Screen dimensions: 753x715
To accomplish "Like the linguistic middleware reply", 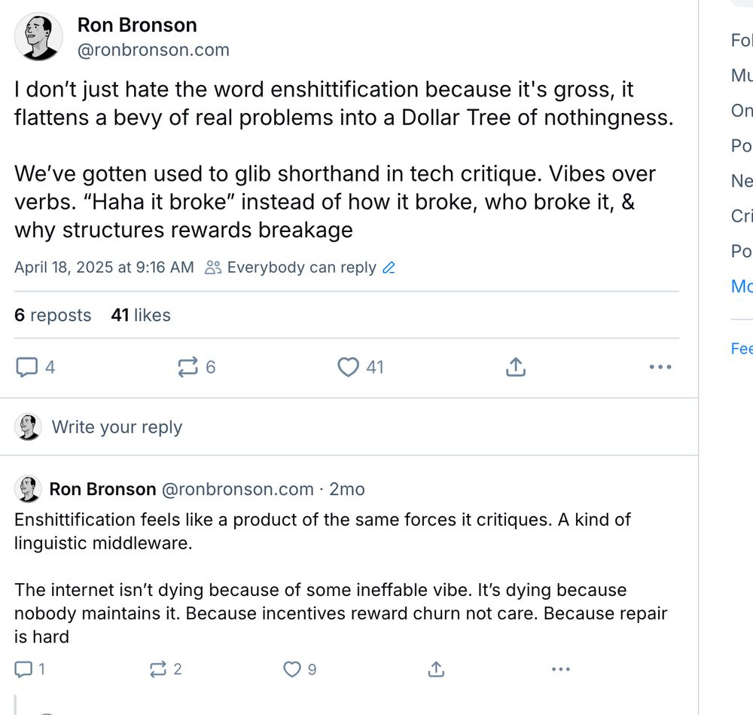I will click(291, 669).
